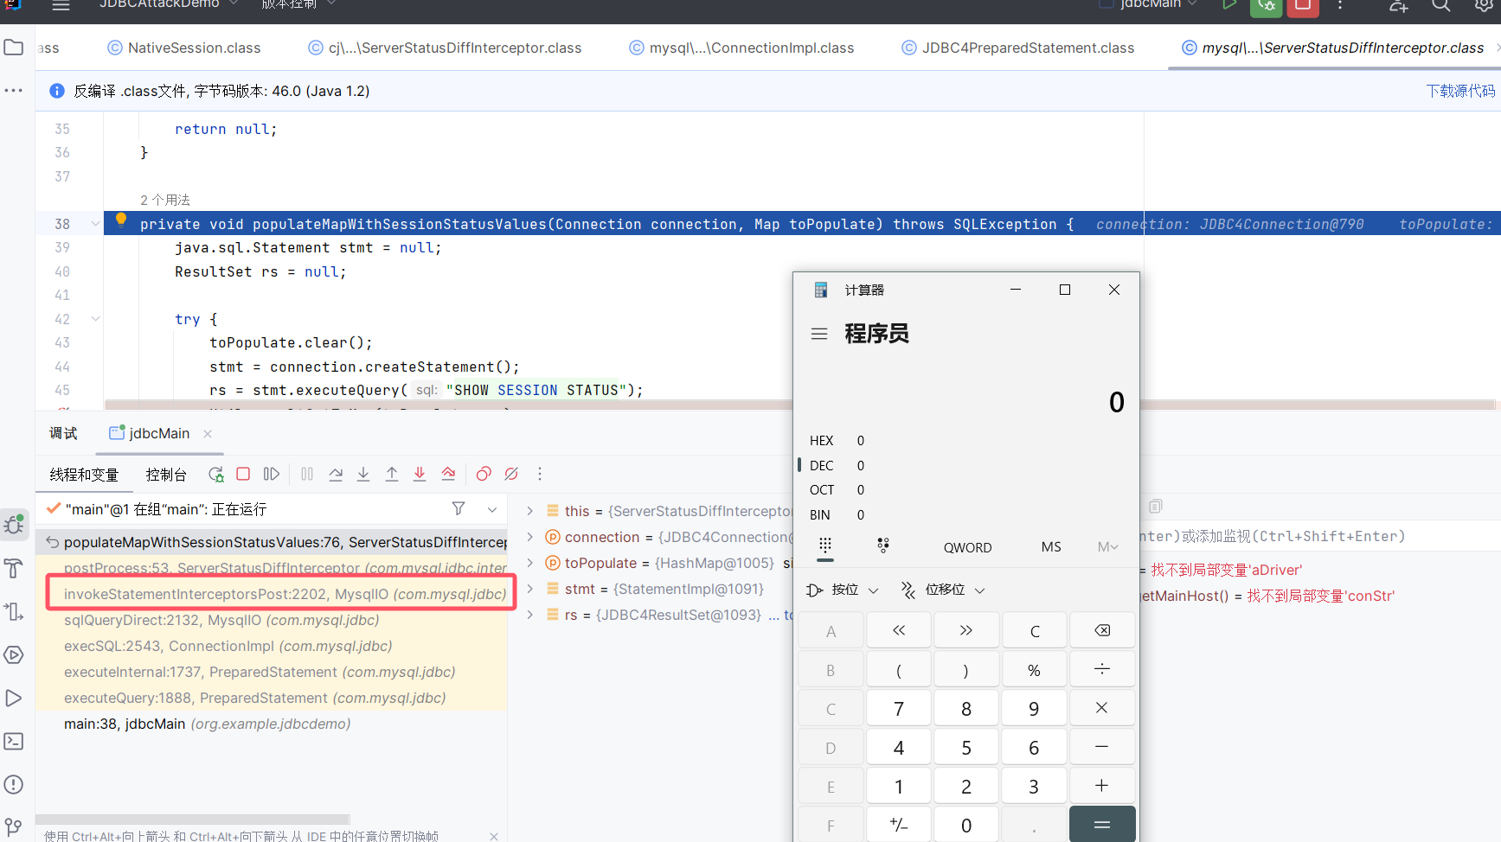Switch Calculator to full keypad view

825,545
